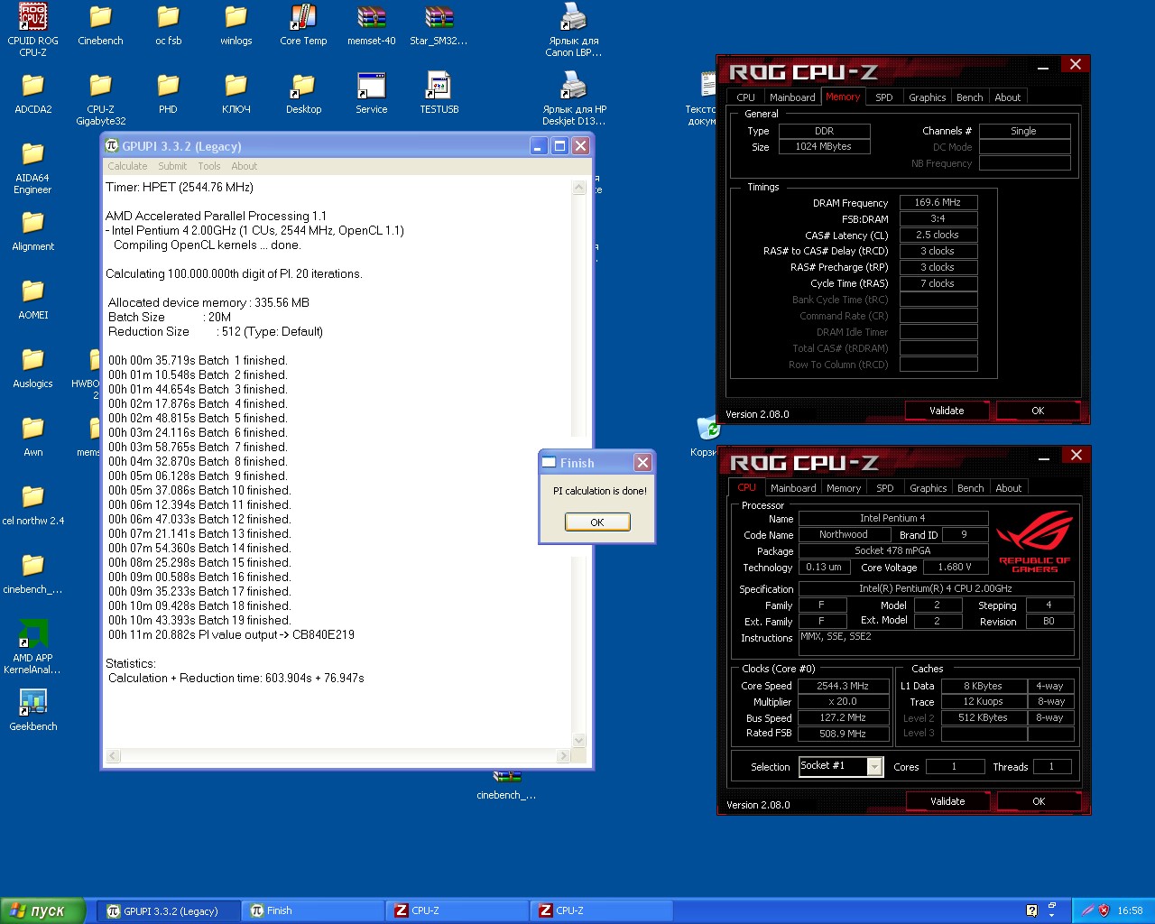This screenshot has height=924, width=1155.
Task: Click the GPUPI horizontal scrollbar right arrow
Action: click(x=563, y=755)
